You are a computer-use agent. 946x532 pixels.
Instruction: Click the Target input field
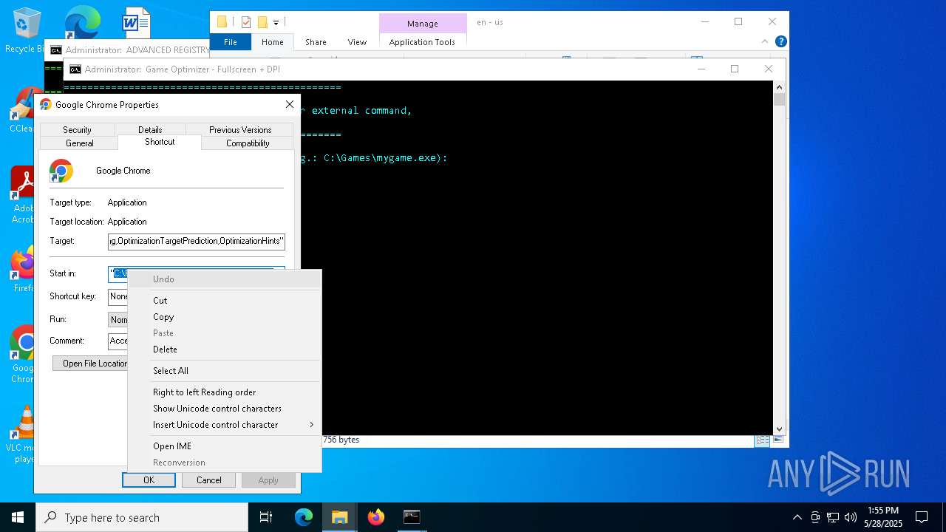pyautogui.click(x=197, y=242)
